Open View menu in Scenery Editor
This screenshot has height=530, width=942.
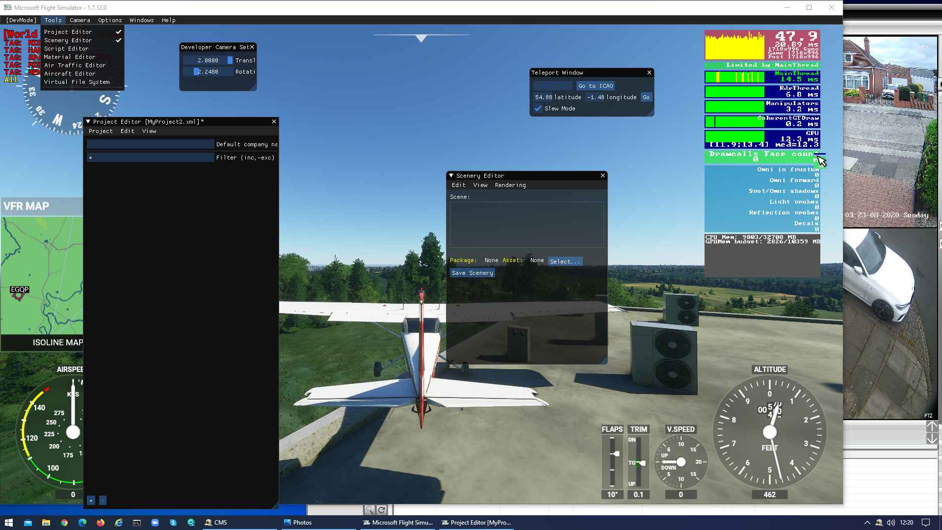click(x=480, y=185)
